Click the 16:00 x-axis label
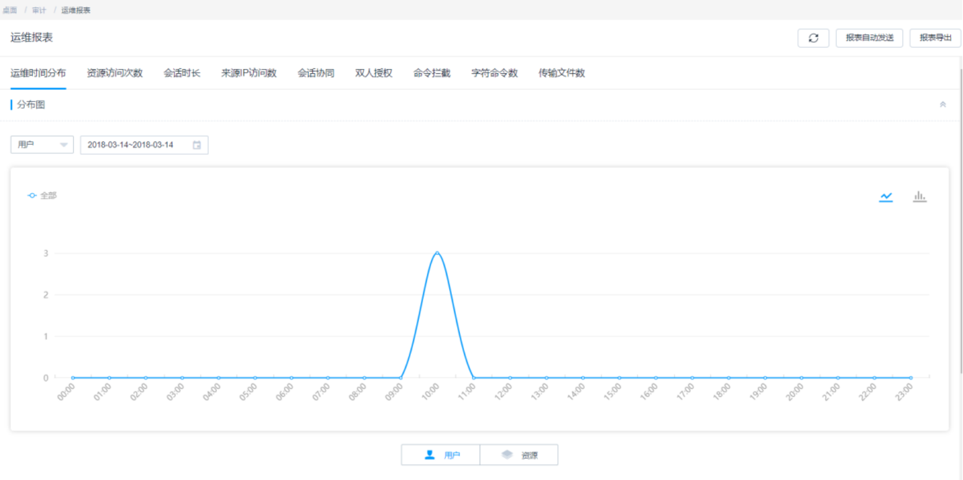The height and width of the screenshot is (480, 963). 649,392
